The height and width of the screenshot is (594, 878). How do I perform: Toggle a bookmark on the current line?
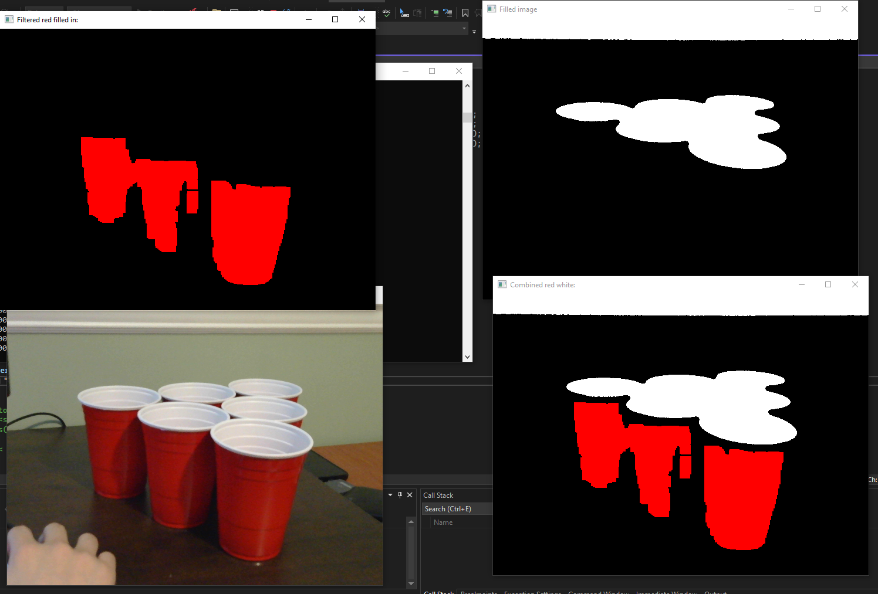465,12
